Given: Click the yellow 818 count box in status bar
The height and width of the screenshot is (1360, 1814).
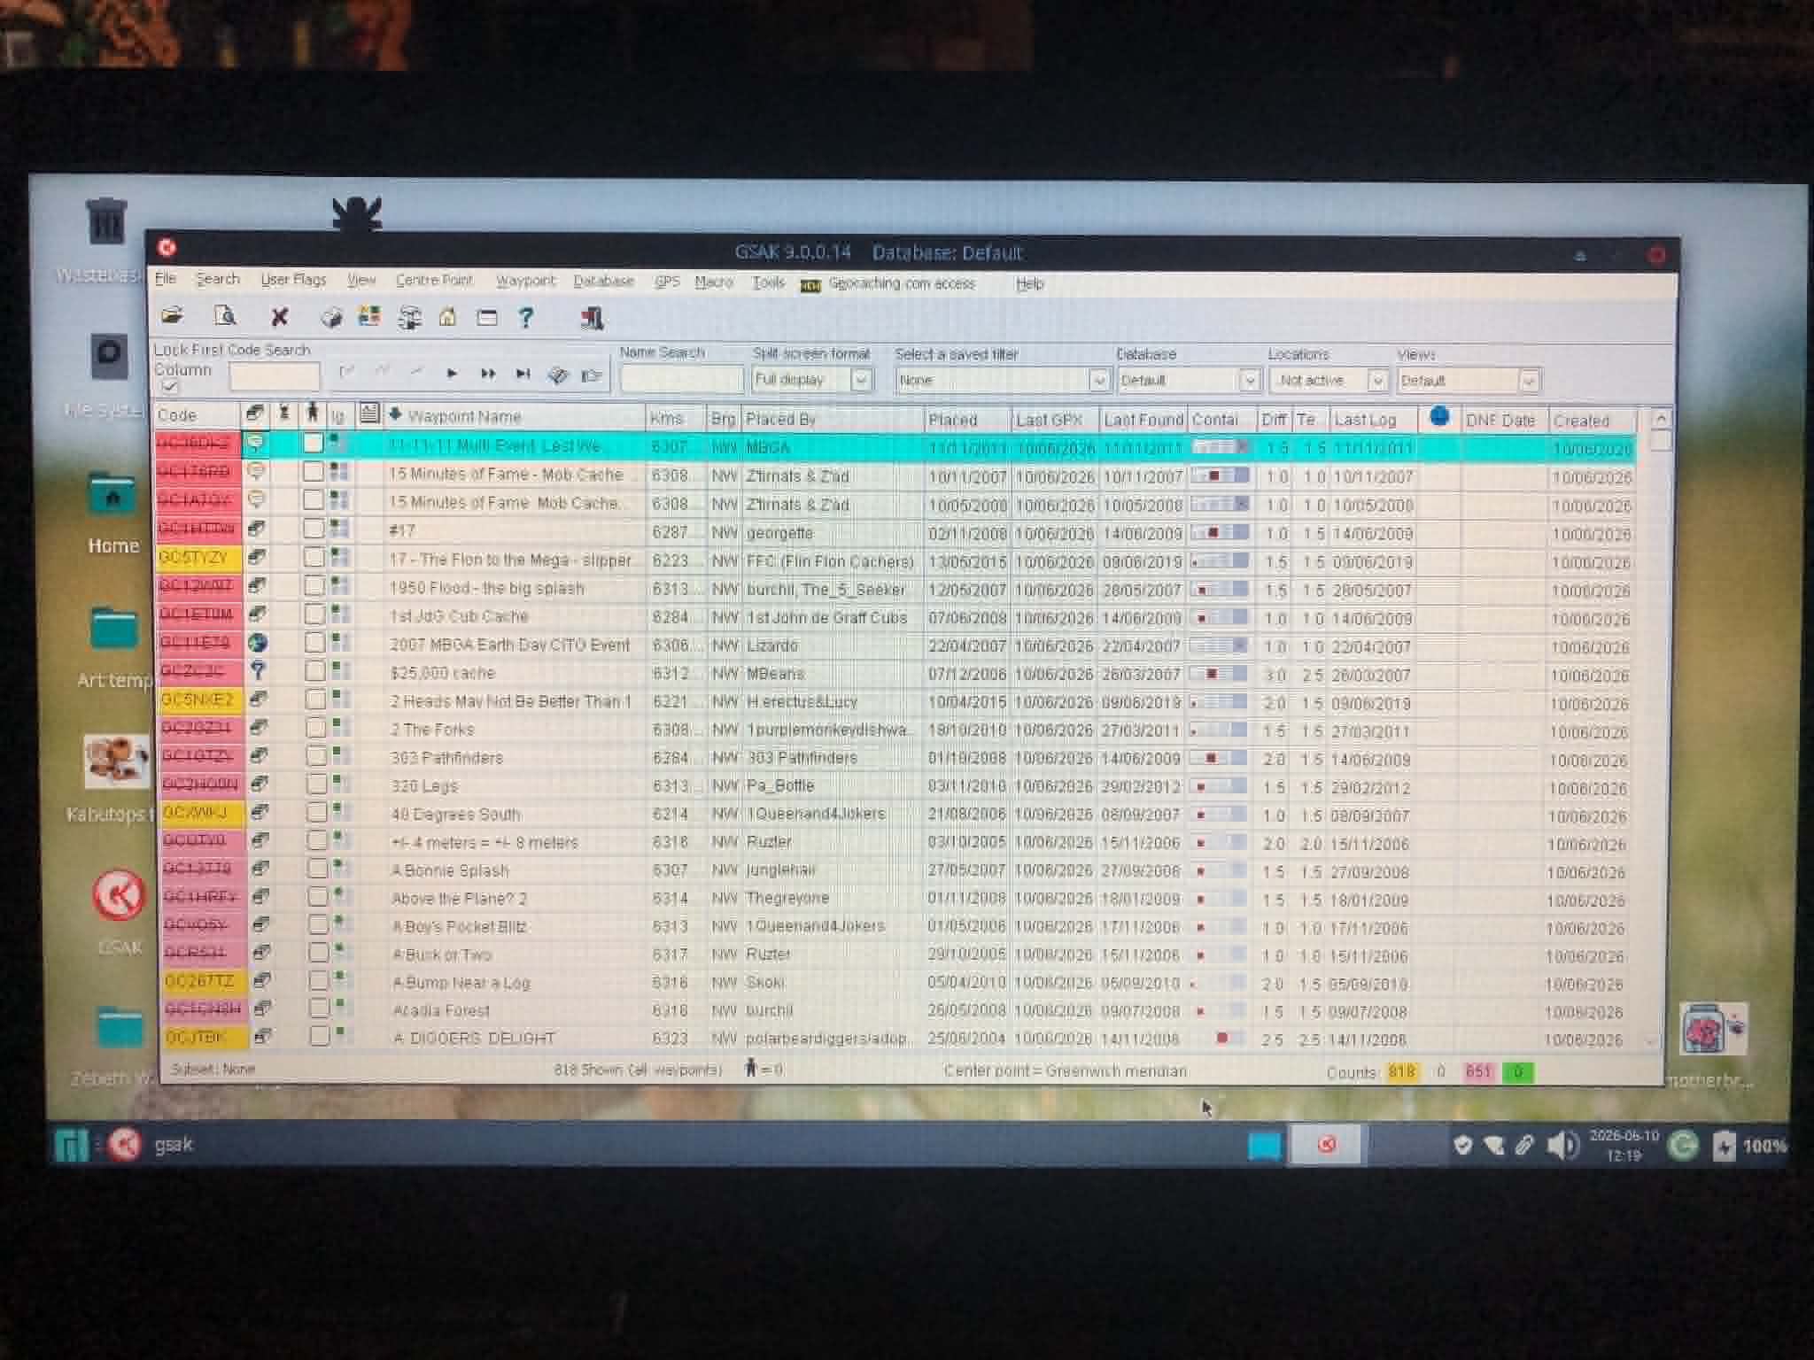Looking at the screenshot, I should pyautogui.click(x=1401, y=1072).
